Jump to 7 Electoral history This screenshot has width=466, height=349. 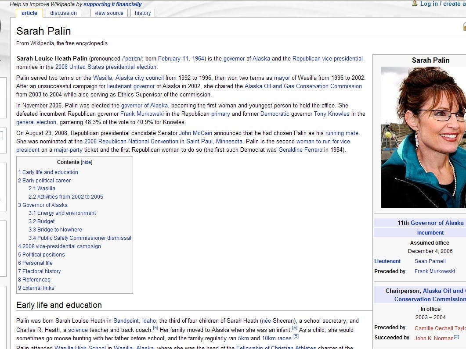(39, 271)
